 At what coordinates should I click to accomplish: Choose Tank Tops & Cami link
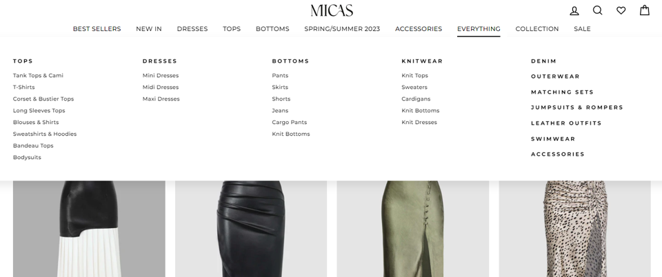click(38, 76)
